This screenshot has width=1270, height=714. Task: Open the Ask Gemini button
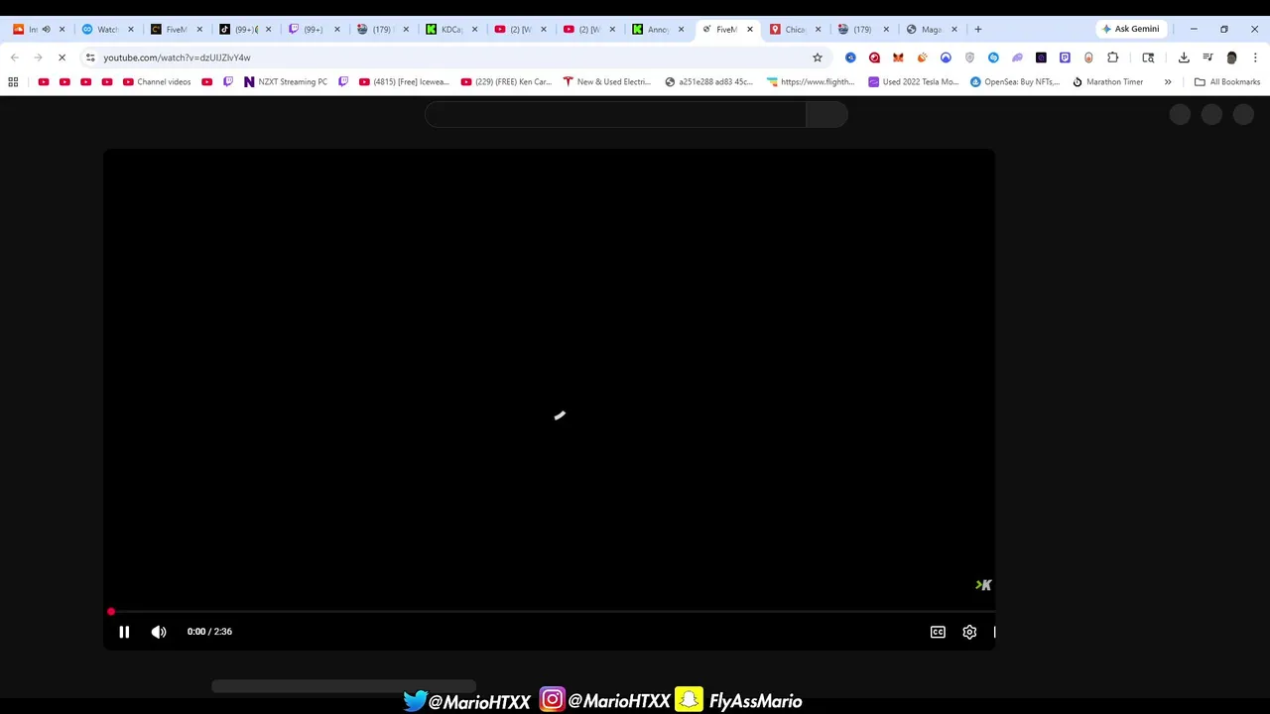(1130, 29)
